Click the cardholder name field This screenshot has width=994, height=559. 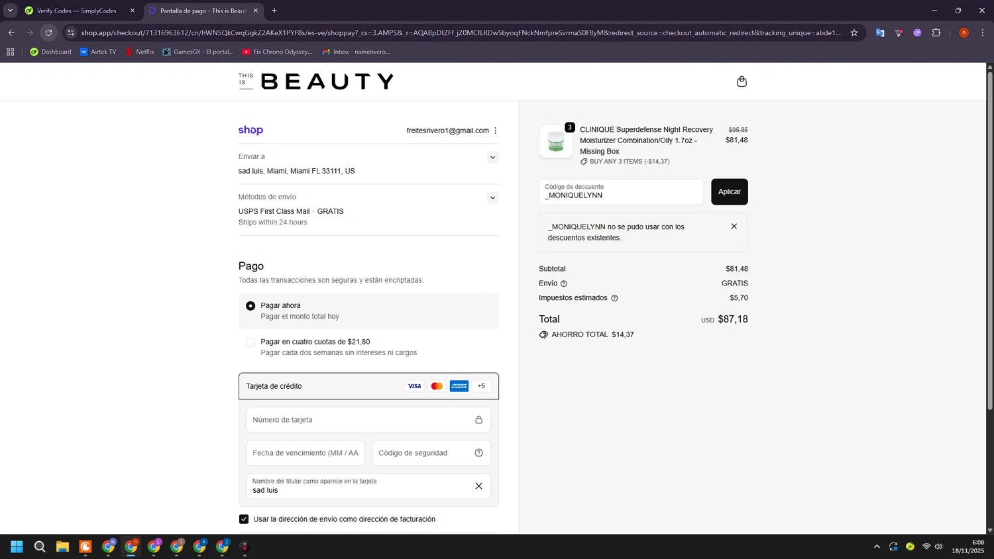coord(368,486)
